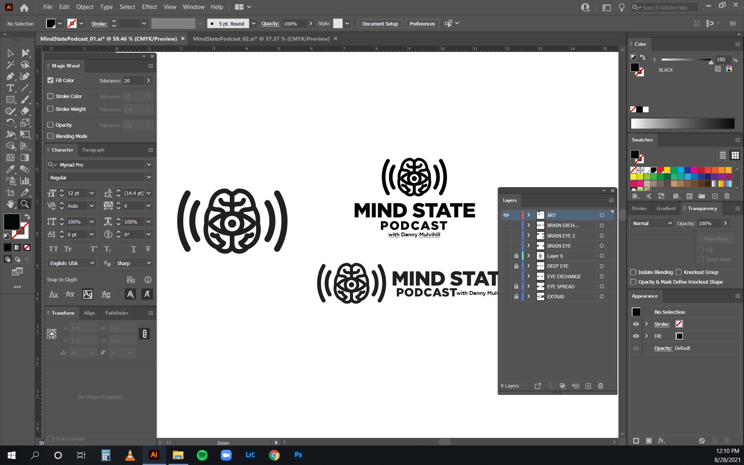Uncheck Fill Color in Magic Wand panel
Screen dimensions: 744x465
click(50, 80)
